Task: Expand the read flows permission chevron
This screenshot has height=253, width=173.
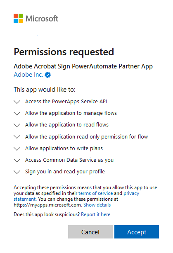Action: tap(17, 125)
